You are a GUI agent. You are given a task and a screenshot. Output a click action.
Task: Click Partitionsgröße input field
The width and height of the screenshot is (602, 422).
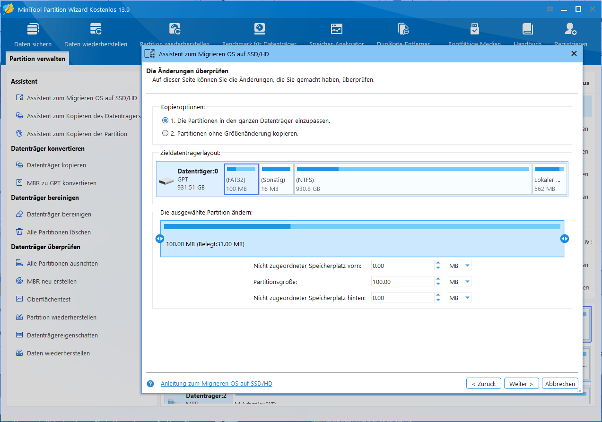pos(402,282)
